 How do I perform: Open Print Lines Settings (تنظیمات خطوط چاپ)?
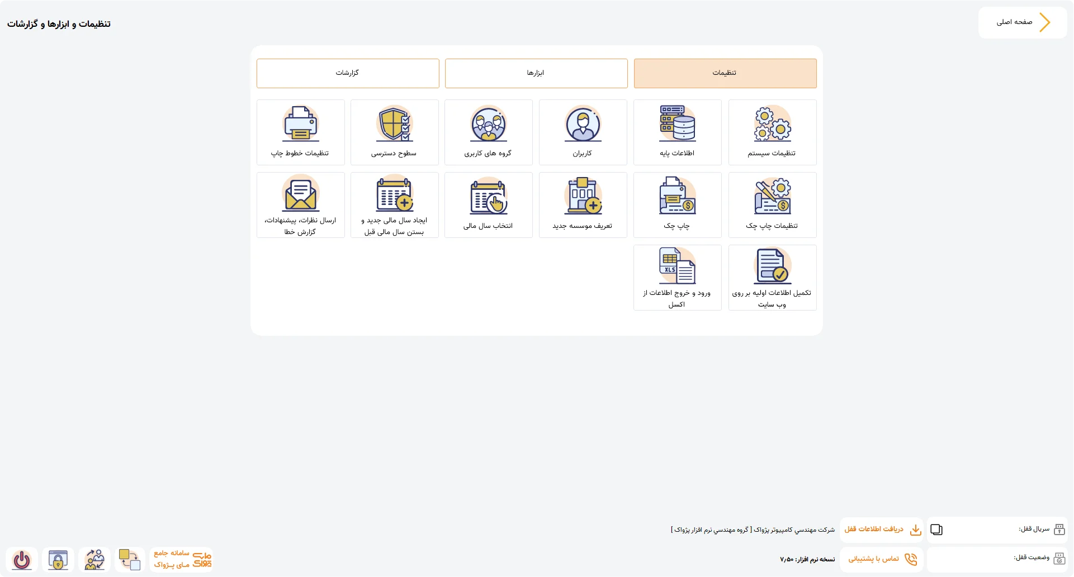tap(300, 132)
